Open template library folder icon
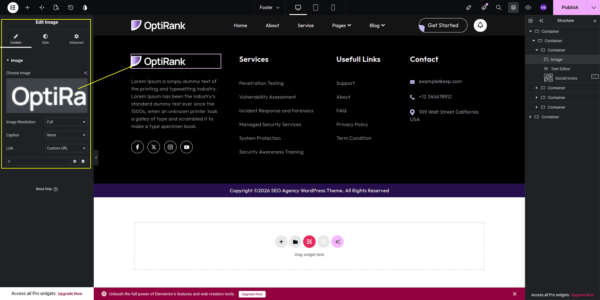The height and width of the screenshot is (300, 600). pos(295,242)
